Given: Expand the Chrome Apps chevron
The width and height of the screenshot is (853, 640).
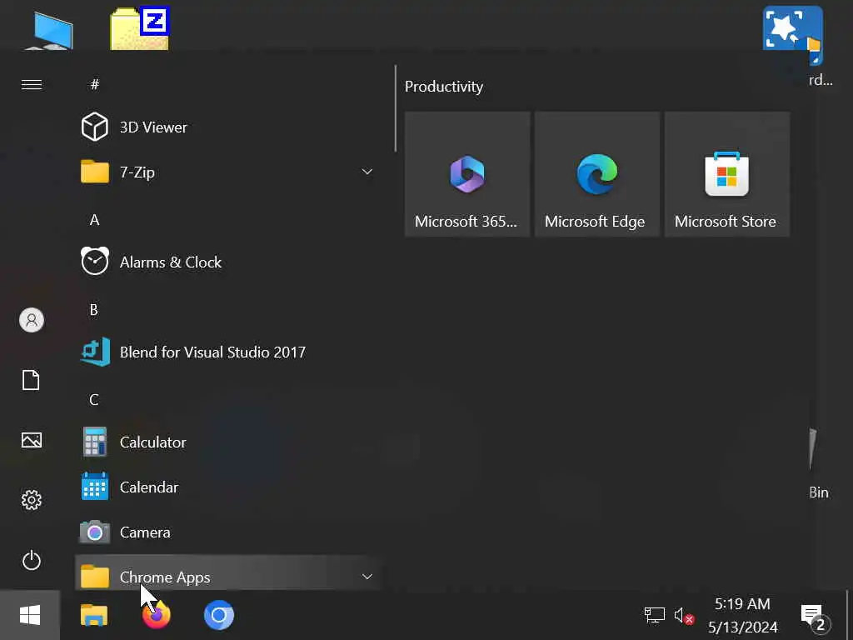Looking at the screenshot, I should click(x=367, y=577).
